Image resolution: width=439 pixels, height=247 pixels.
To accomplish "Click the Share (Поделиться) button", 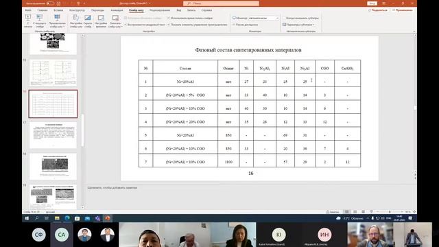I will click(378, 10).
